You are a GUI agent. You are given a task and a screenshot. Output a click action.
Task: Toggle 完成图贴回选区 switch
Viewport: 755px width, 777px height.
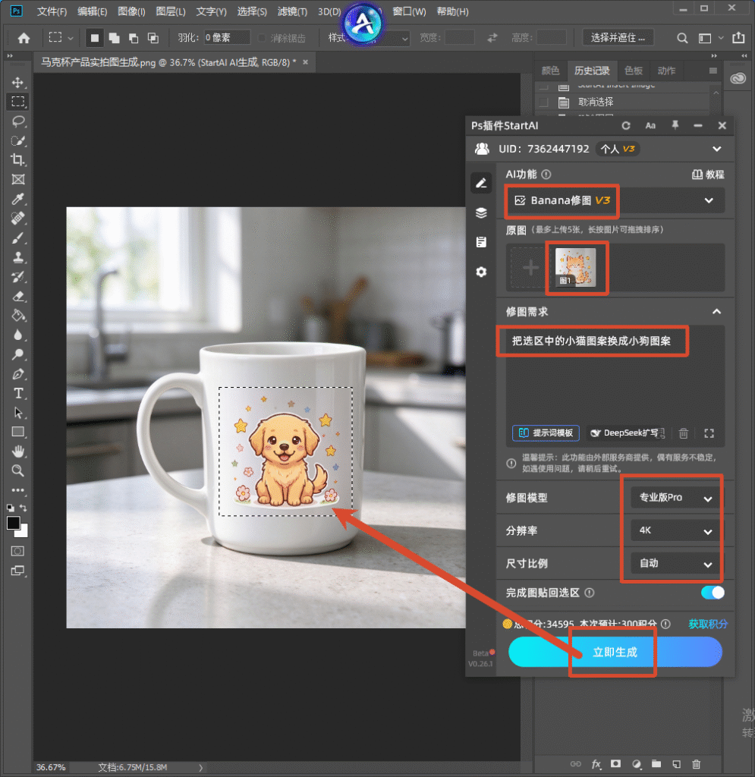click(x=713, y=593)
